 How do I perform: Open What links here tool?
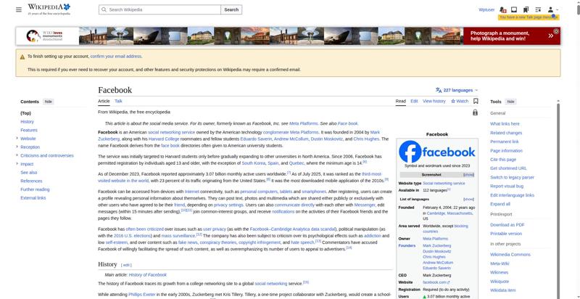pyautogui.click(x=505, y=124)
